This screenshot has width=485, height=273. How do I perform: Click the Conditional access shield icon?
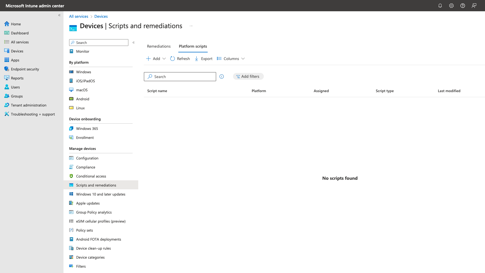click(71, 176)
